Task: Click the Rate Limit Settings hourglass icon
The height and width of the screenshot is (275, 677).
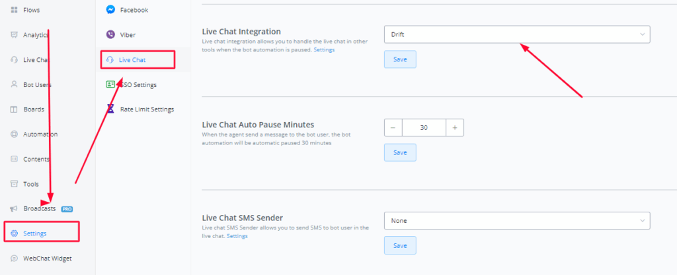Action: (x=110, y=109)
